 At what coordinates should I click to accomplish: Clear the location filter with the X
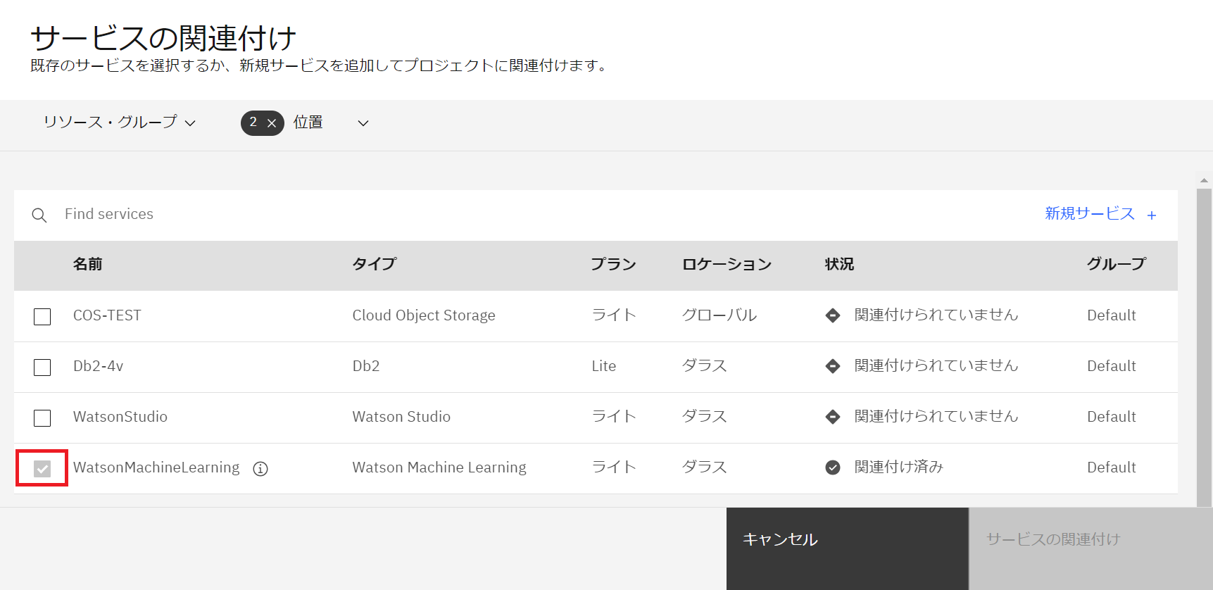click(272, 123)
